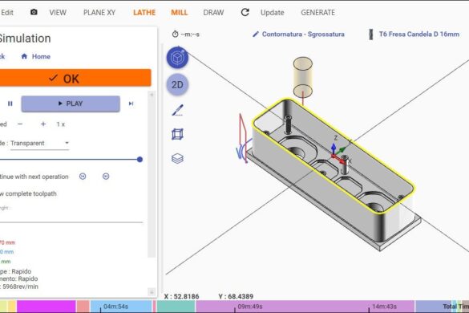This screenshot has width=469, height=313.
Task: Pause the simulation playback
Action: point(10,104)
